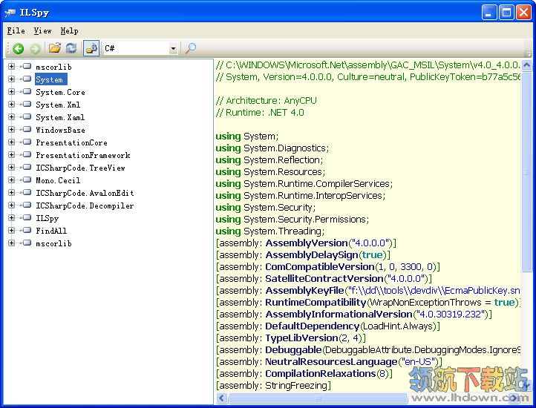Open the File menu

click(16, 30)
